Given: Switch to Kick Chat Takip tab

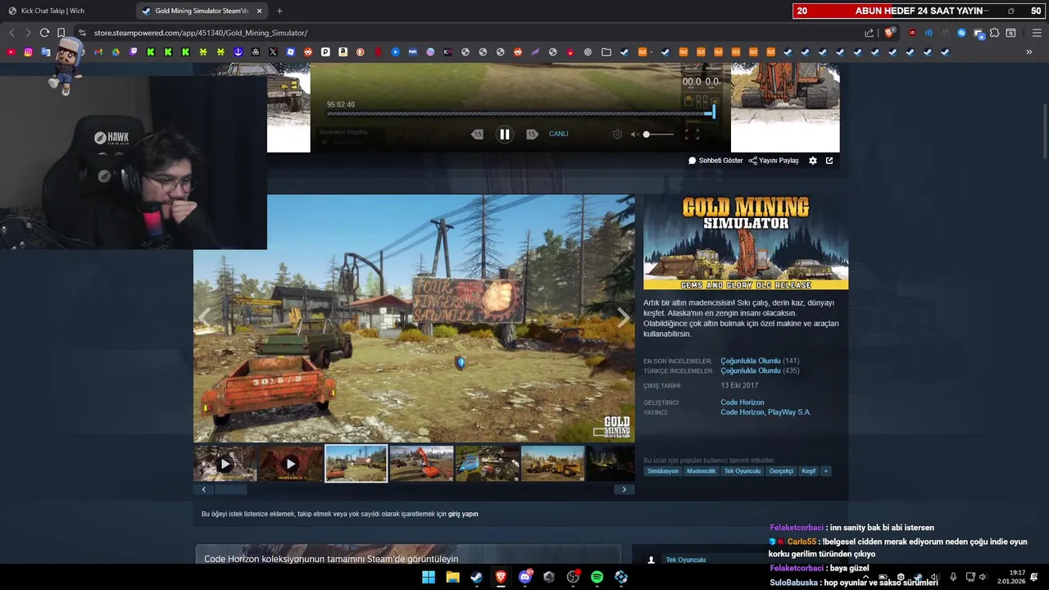Looking at the screenshot, I should click(x=67, y=11).
